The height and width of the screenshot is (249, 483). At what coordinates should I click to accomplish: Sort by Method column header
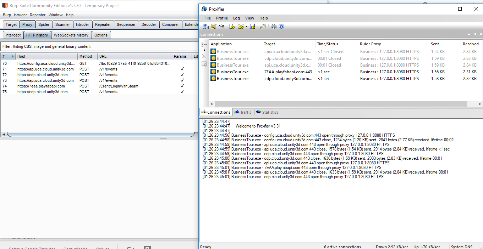87,56
